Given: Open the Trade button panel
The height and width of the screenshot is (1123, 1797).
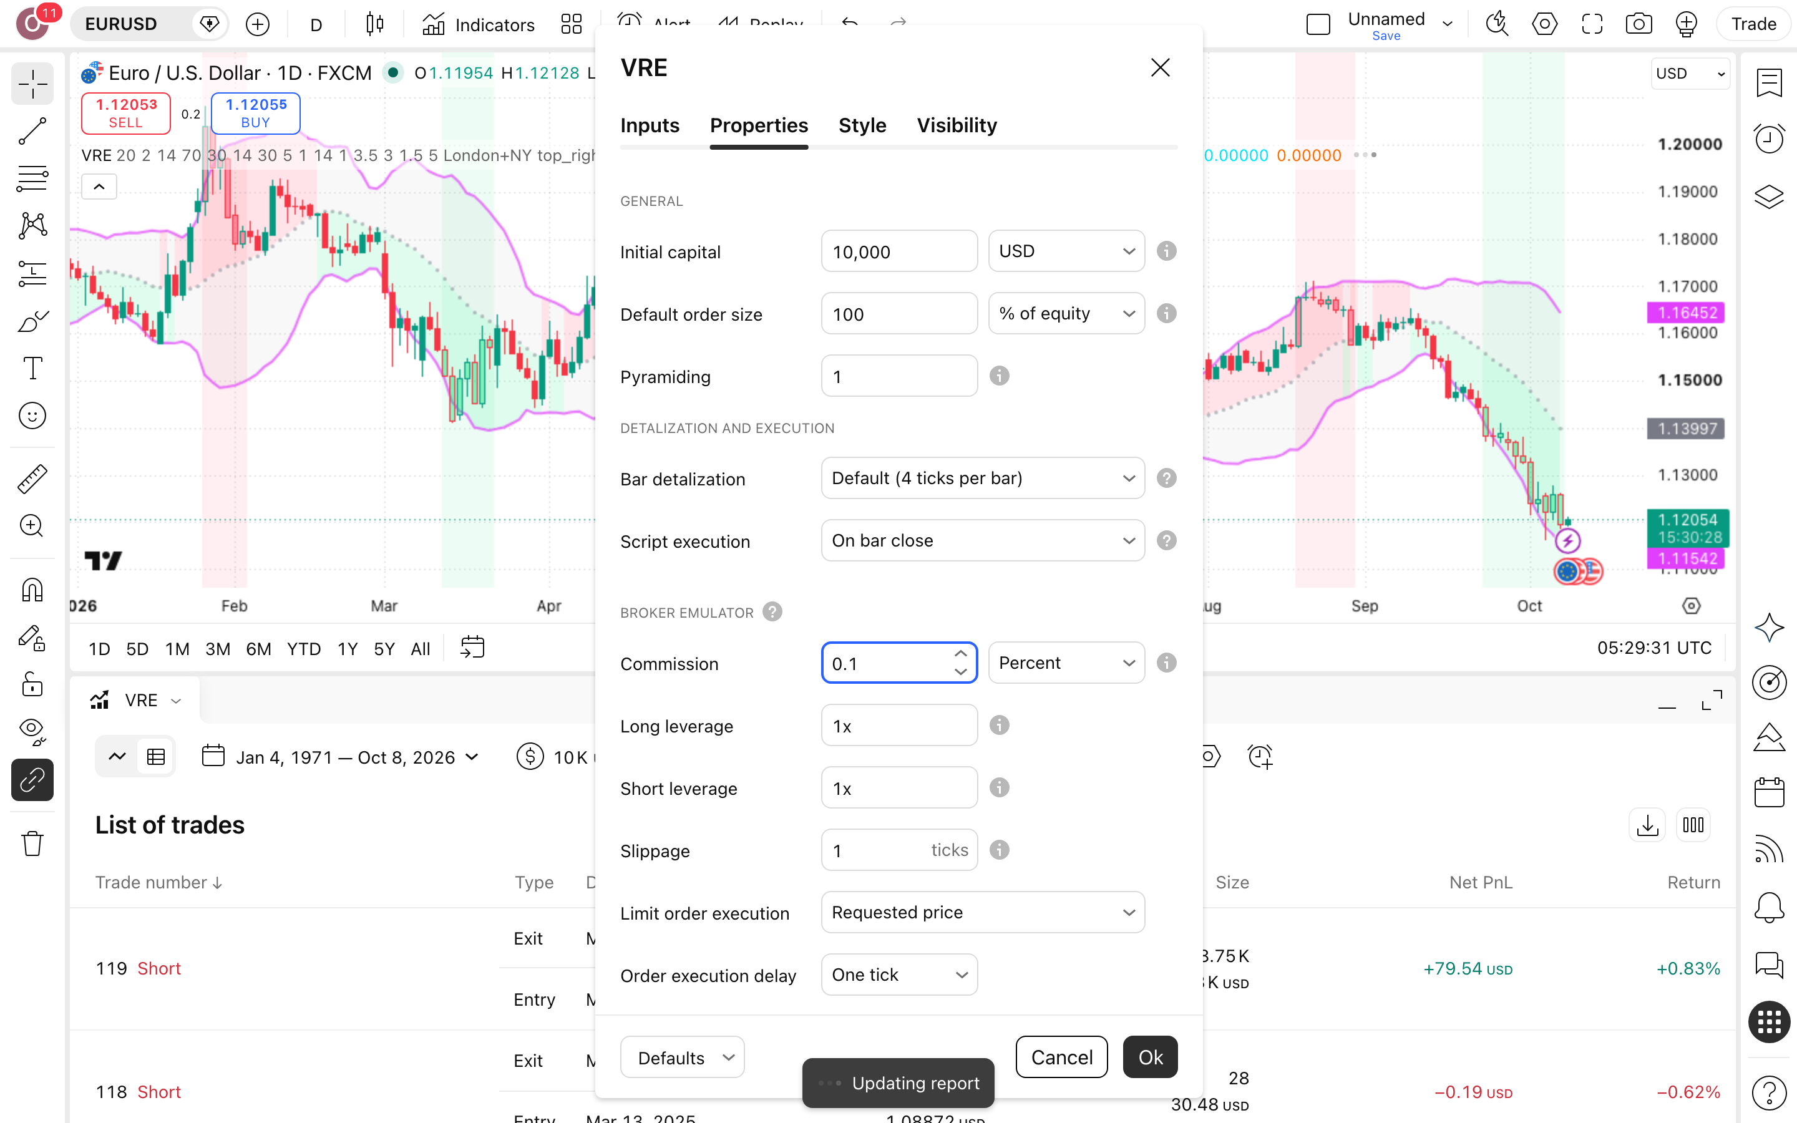Looking at the screenshot, I should (1753, 24).
